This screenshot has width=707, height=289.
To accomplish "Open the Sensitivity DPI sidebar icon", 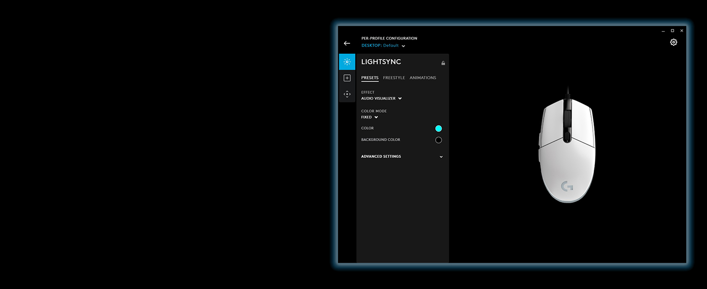I will point(347,94).
